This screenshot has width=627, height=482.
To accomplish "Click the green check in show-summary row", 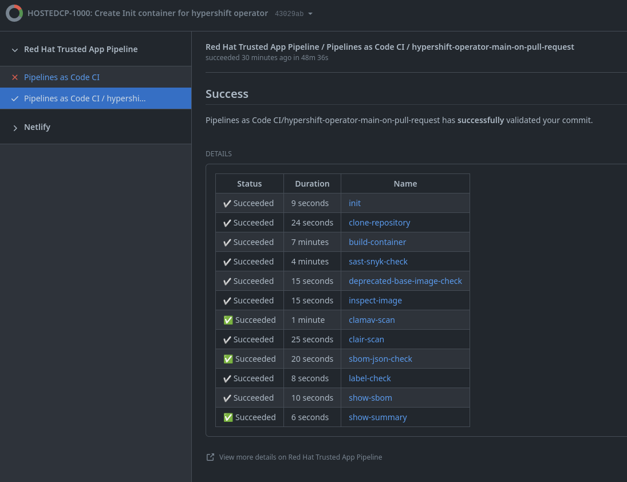I will coord(228,417).
